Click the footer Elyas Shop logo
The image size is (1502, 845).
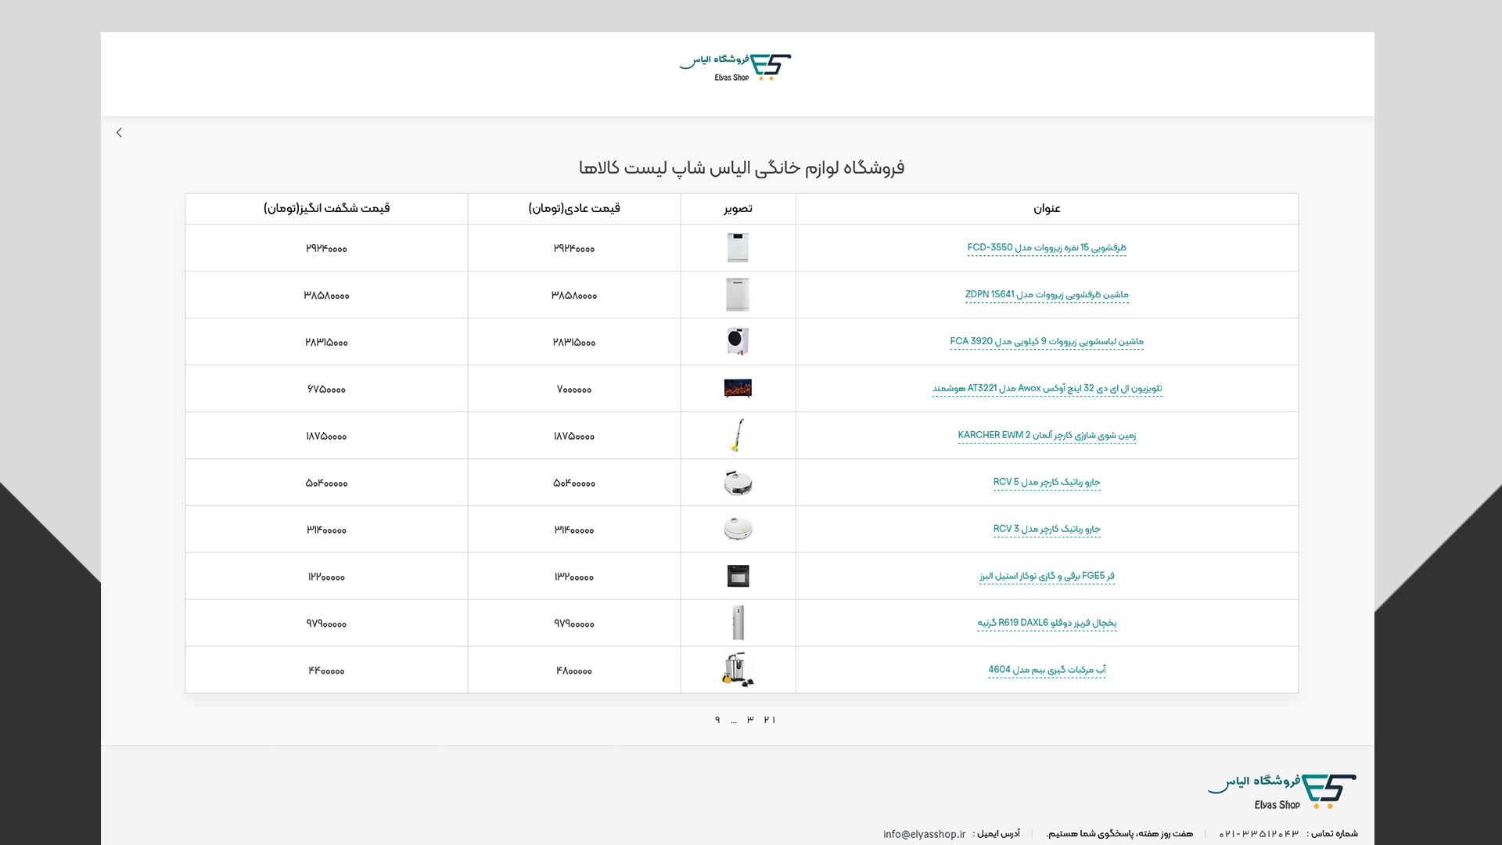[1281, 792]
